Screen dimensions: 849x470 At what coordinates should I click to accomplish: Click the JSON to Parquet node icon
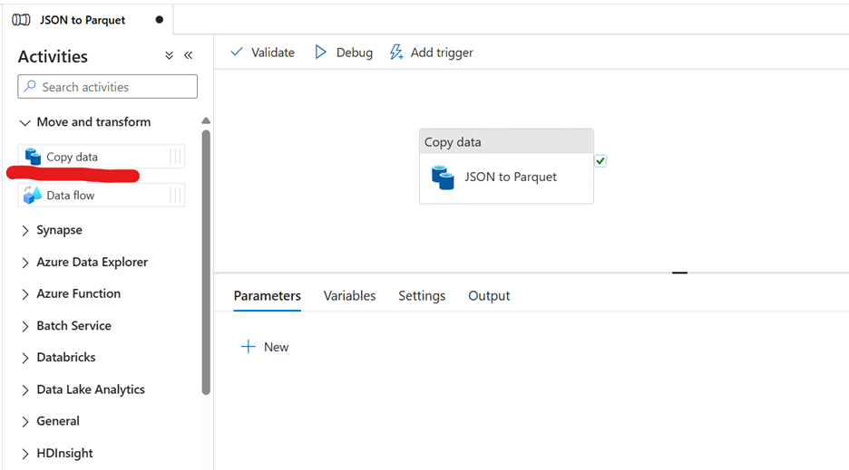click(x=443, y=177)
